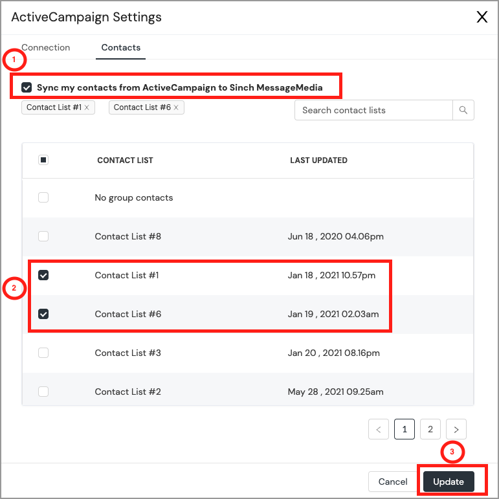Click the ActiveCampaign Settings title
This screenshot has height=499, width=499.
pos(86,17)
